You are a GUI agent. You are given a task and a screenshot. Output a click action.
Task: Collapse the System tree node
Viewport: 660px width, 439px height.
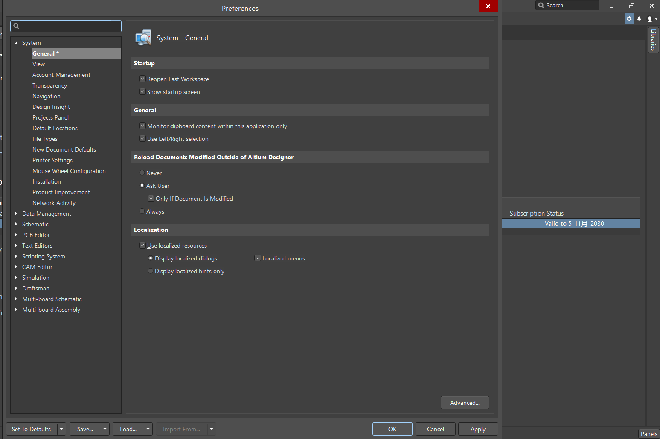pos(16,43)
